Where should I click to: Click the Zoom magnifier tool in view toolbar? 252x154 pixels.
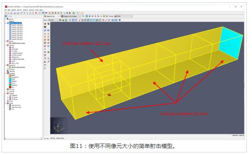95,16
